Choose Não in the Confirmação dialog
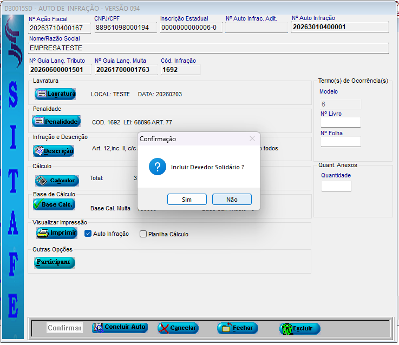The height and width of the screenshot is (345, 399). coord(232,200)
